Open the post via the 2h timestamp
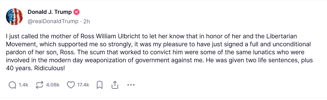327x100 pixels. tap(86, 21)
